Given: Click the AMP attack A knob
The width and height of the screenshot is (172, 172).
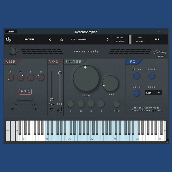Looking at the screenshot, I should pyautogui.click(x=10, y=77).
